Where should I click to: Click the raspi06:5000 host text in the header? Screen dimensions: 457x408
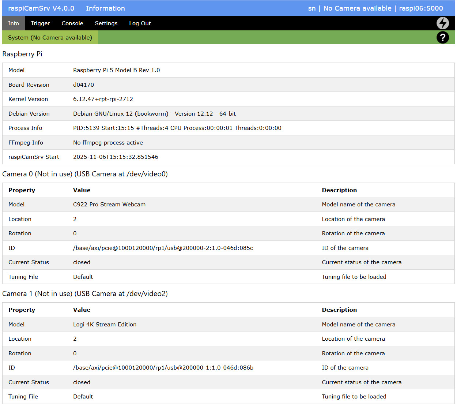pyautogui.click(x=421, y=8)
